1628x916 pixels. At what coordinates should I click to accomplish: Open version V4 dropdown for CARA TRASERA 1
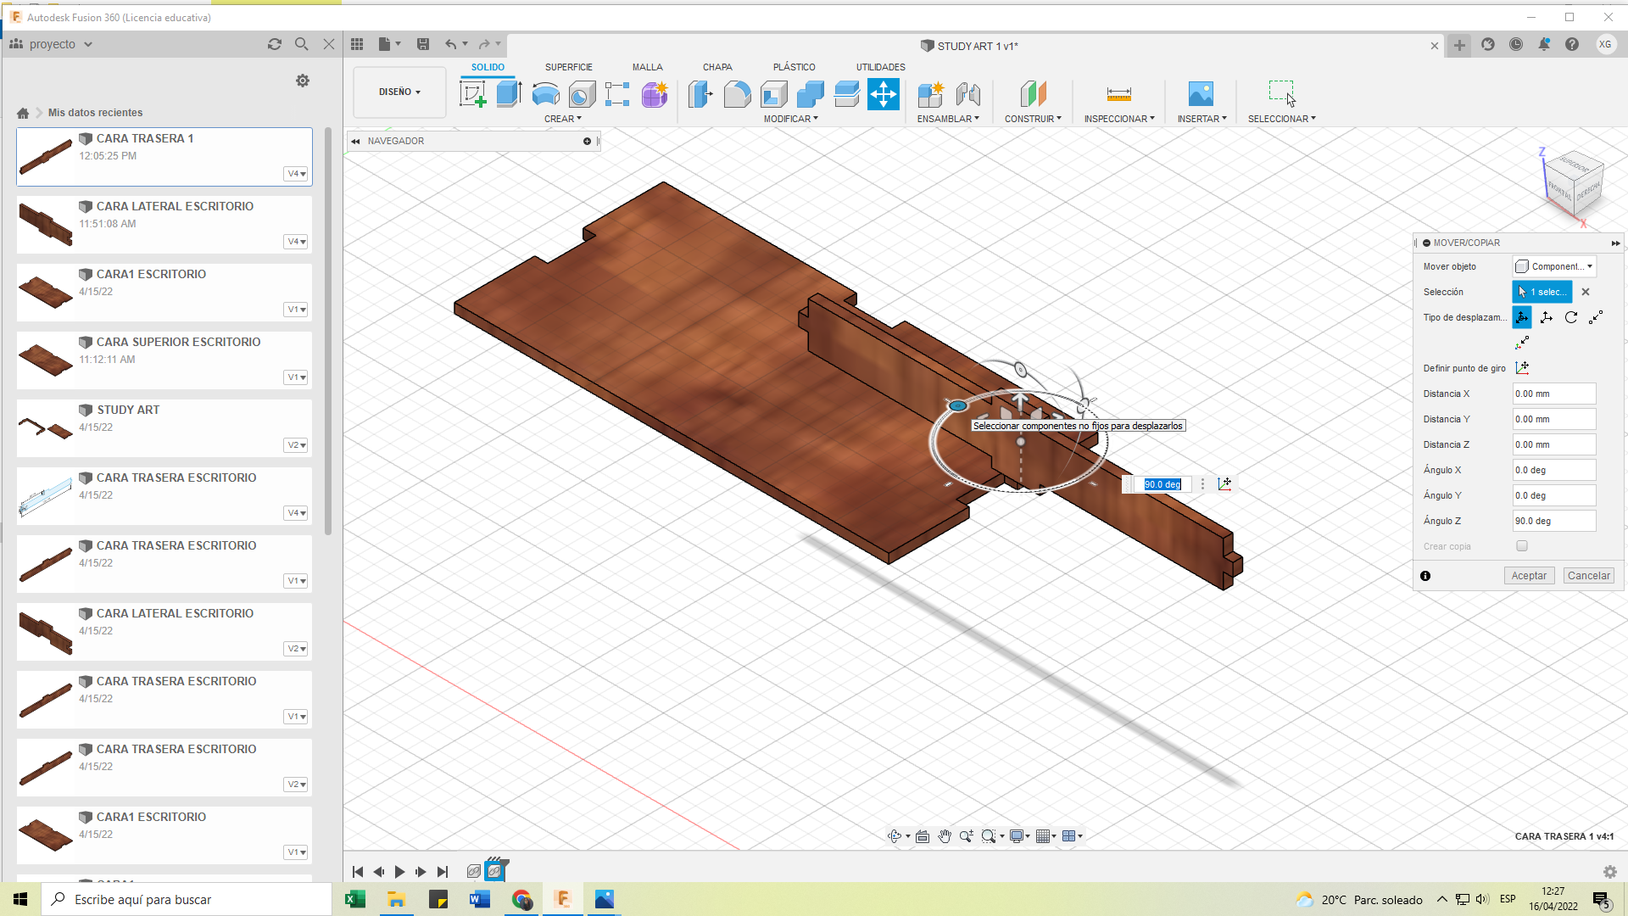click(x=296, y=174)
